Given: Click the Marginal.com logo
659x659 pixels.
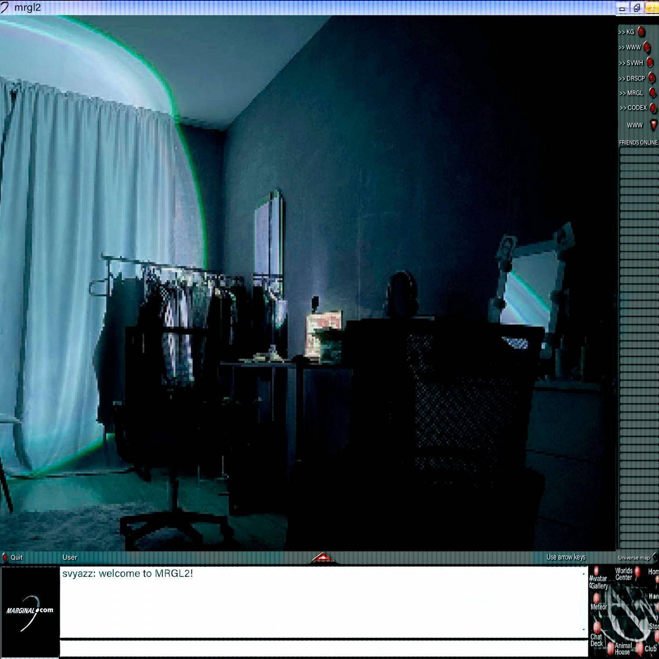Looking at the screenshot, I should (x=30, y=612).
